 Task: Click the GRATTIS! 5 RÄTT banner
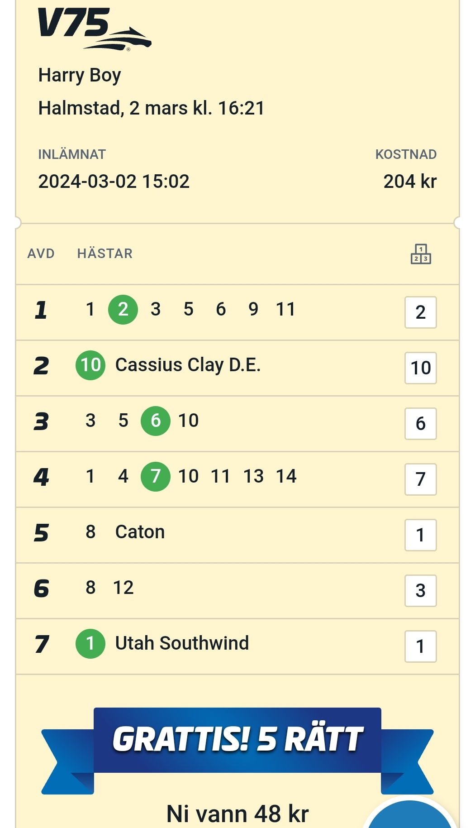[x=237, y=740]
